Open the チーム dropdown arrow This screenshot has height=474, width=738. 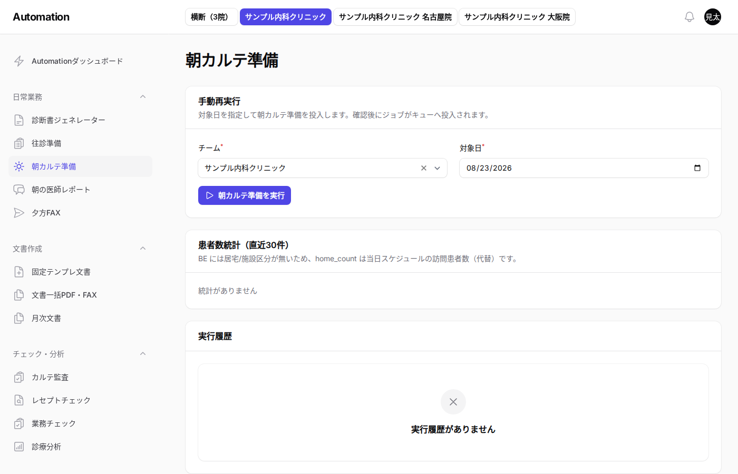[438, 168]
